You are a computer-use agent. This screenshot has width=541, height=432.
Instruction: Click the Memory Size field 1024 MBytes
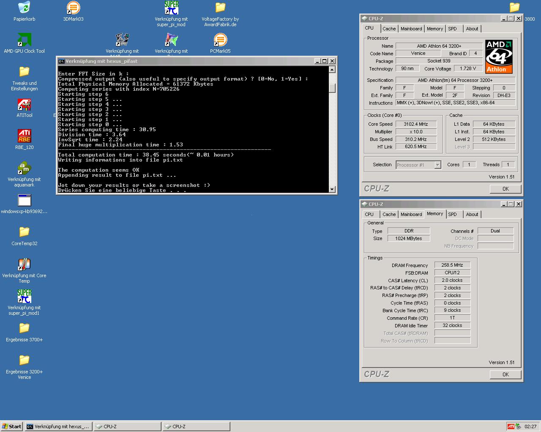pyautogui.click(x=408, y=238)
